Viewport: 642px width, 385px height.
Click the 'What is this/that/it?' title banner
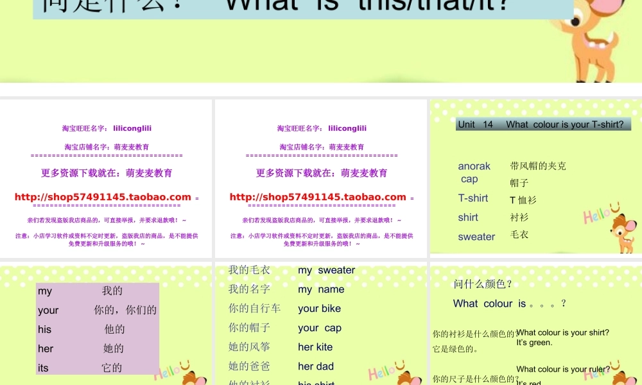(302, 5)
